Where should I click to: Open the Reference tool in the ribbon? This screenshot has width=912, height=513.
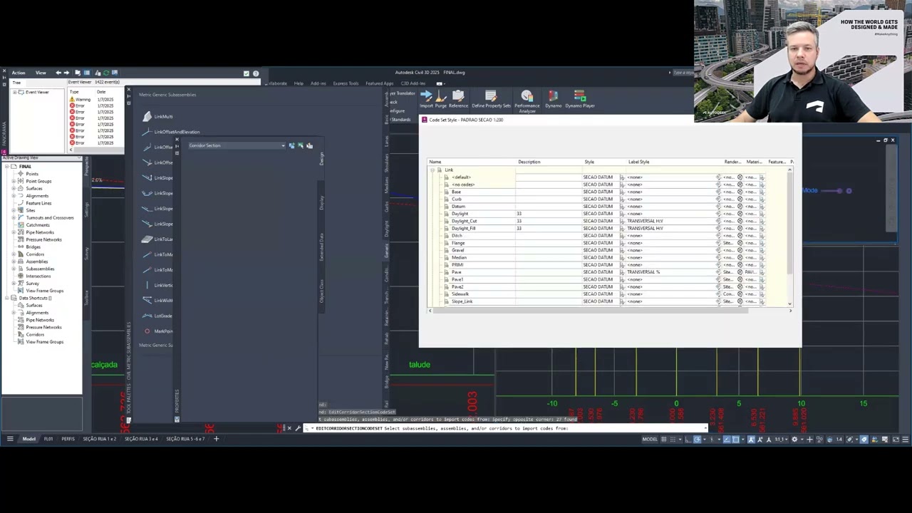pos(458,99)
